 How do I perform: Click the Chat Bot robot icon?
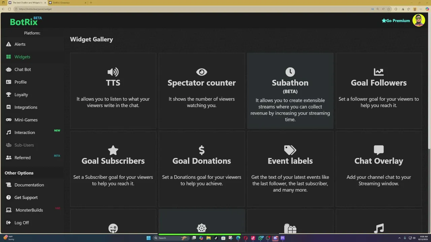(8, 69)
